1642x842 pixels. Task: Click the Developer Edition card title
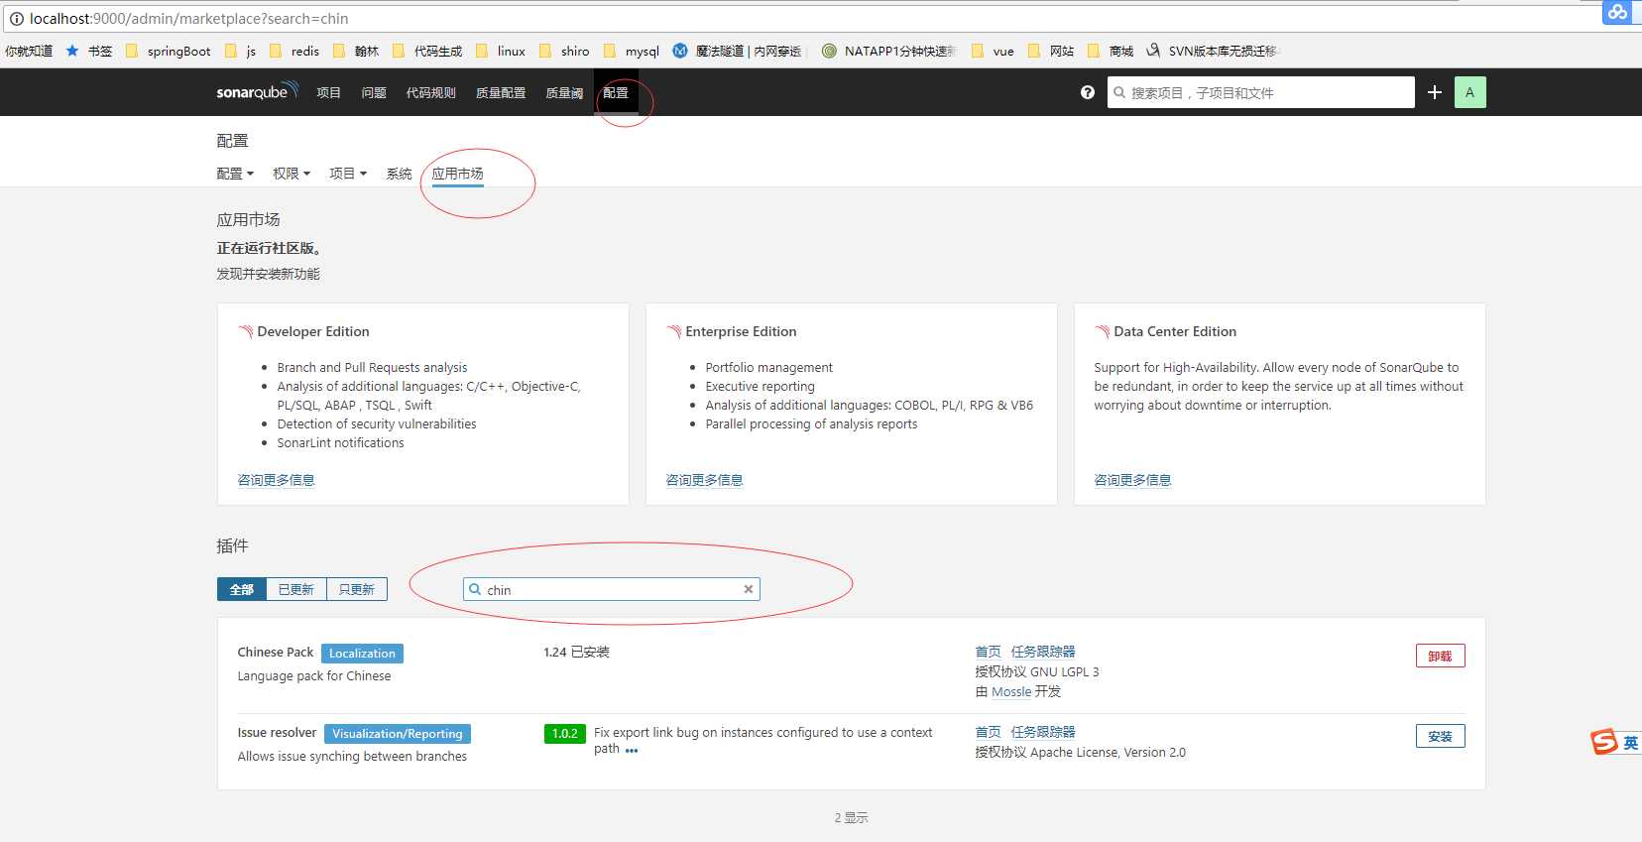313,331
